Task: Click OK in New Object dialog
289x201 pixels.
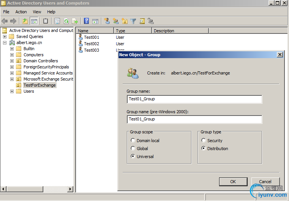Action: click(x=233, y=182)
